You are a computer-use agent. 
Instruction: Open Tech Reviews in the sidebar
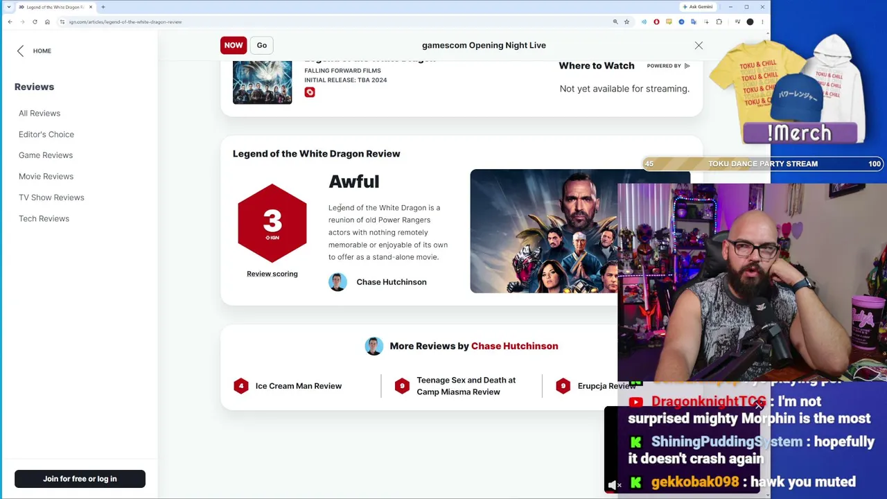click(x=44, y=218)
